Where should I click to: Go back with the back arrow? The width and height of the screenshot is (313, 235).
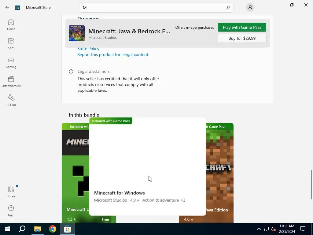click(7, 8)
